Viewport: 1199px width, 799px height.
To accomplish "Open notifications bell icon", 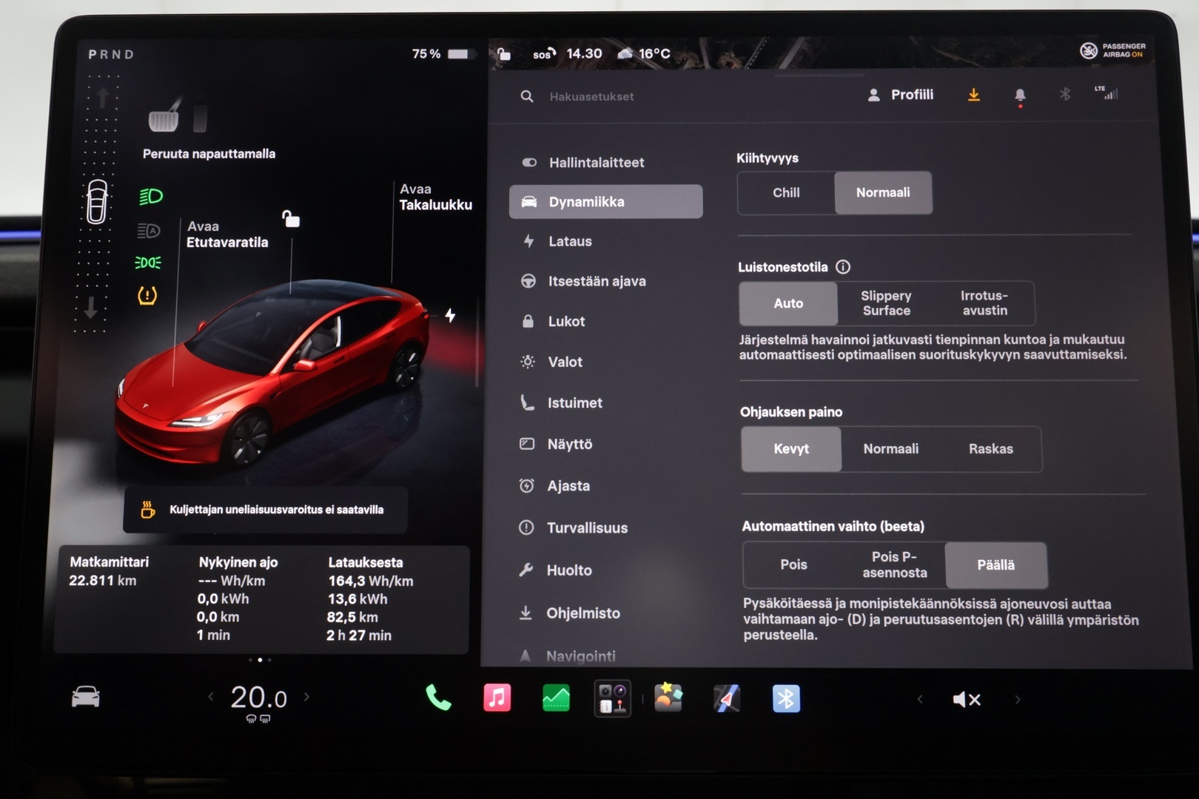I will 1020,95.
